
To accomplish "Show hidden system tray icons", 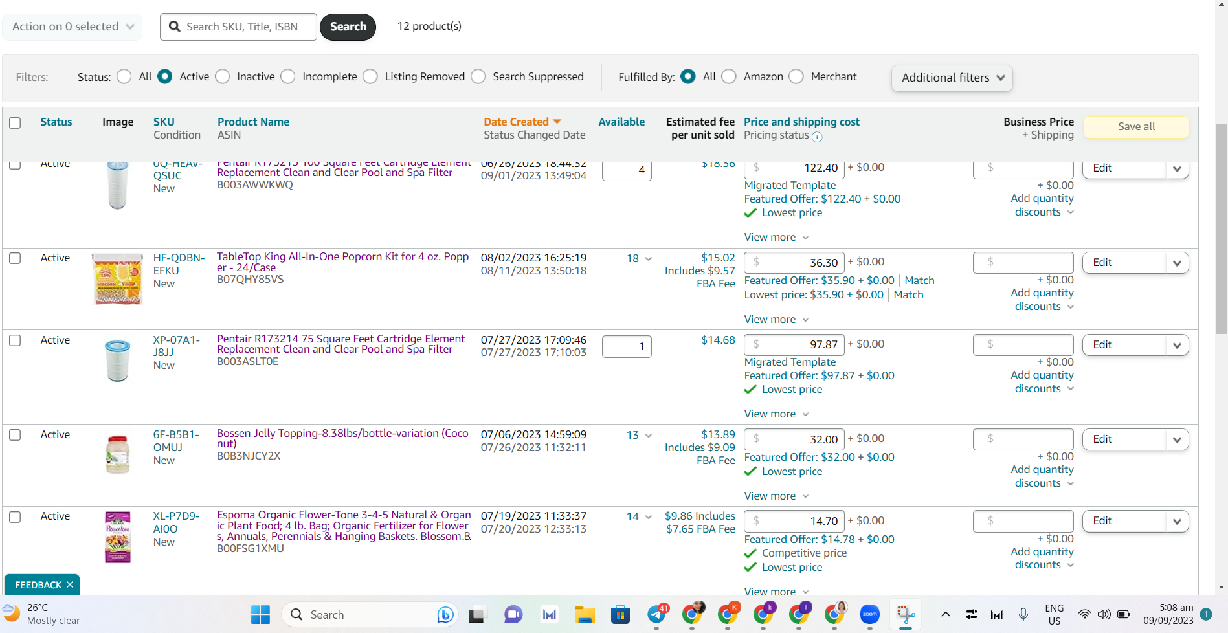I will 945,614.
